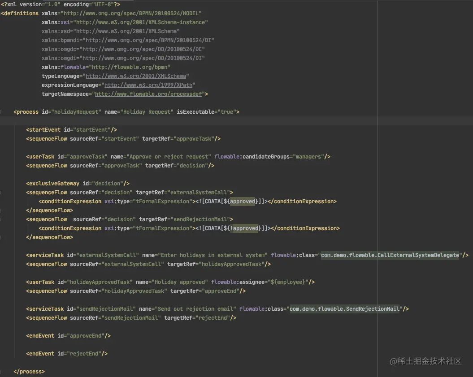Click the xmlns:xsd namespace attribute
473x377 pixels.
[110, 31]
